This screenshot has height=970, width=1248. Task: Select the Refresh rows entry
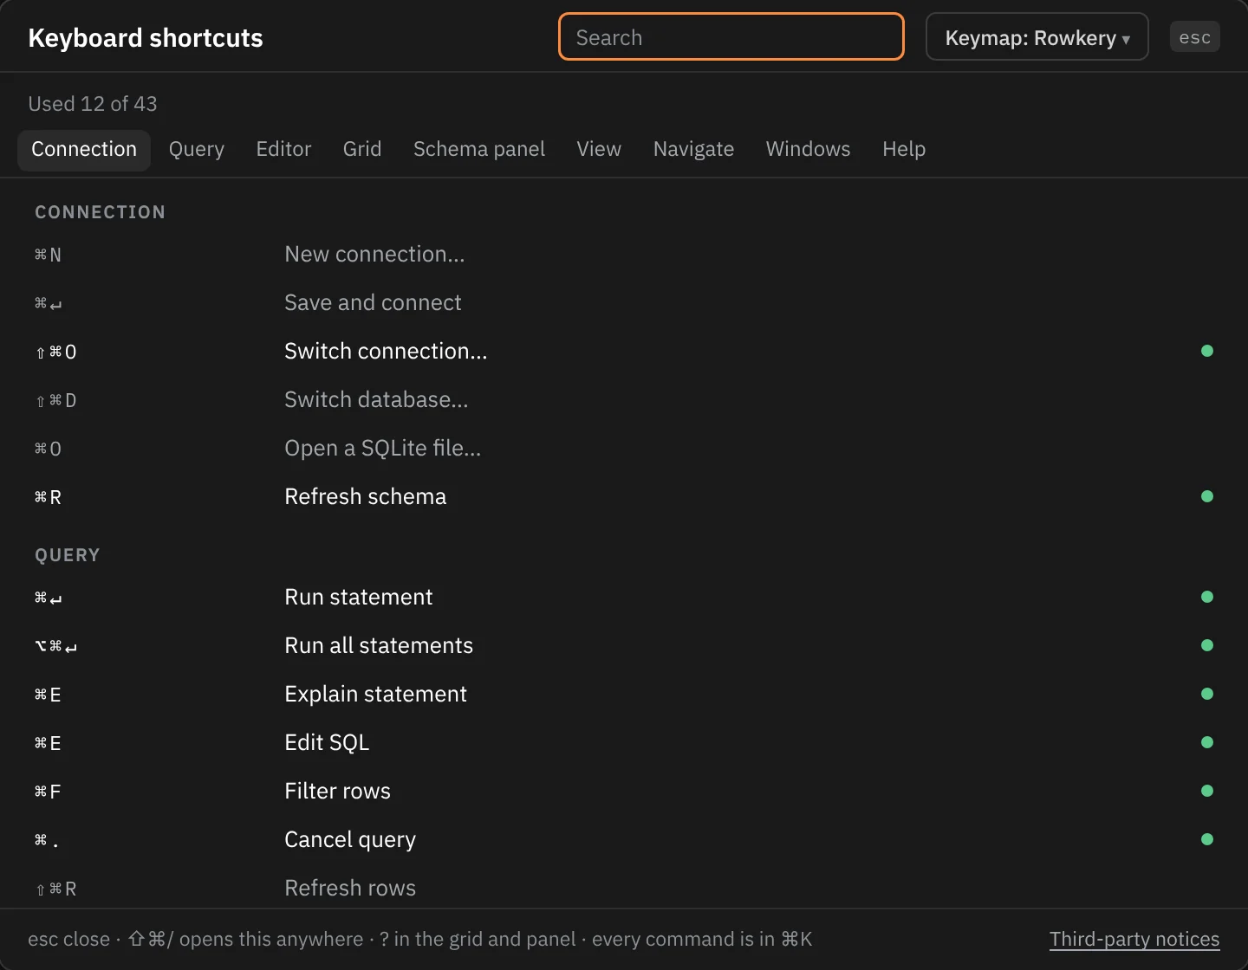pos(624,887)
